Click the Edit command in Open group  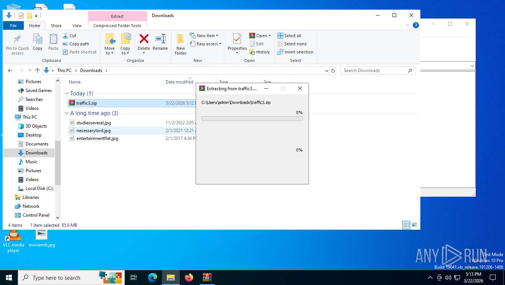tap(257, 44)
